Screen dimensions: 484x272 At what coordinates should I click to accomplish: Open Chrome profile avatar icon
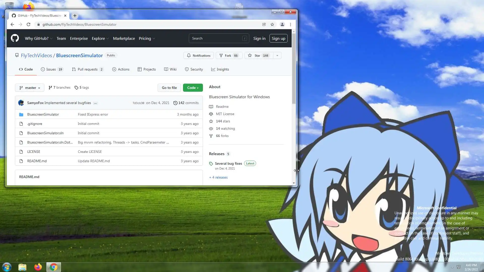[x=282, y=24]
